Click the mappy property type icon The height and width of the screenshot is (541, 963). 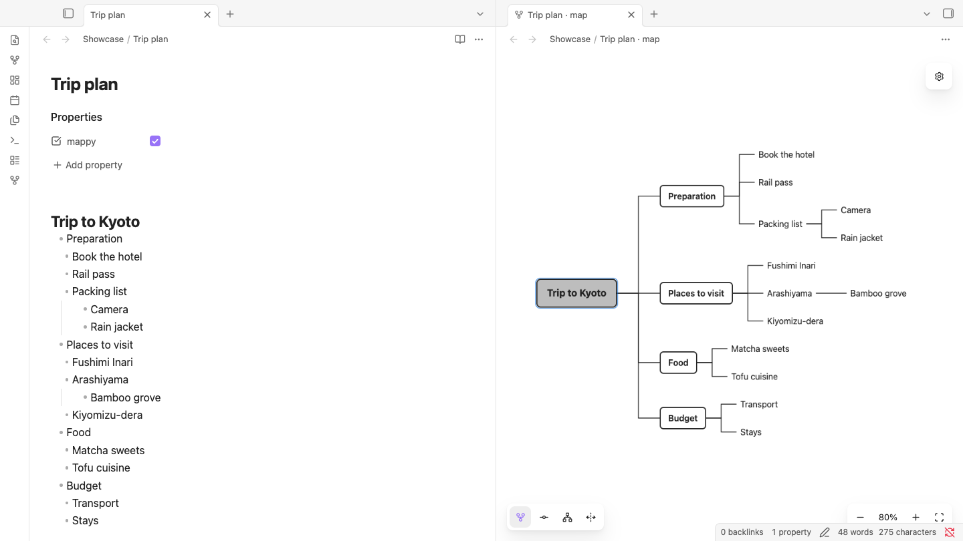pos(56,141)
